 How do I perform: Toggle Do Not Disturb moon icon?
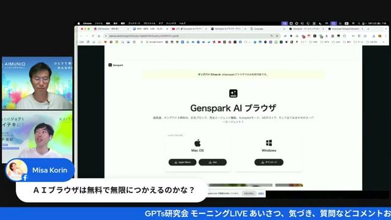tap(320, 23)
